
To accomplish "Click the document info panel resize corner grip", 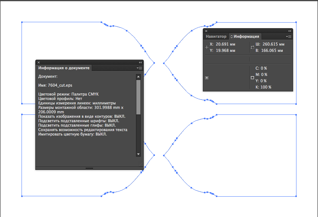I will pos(141,164).
